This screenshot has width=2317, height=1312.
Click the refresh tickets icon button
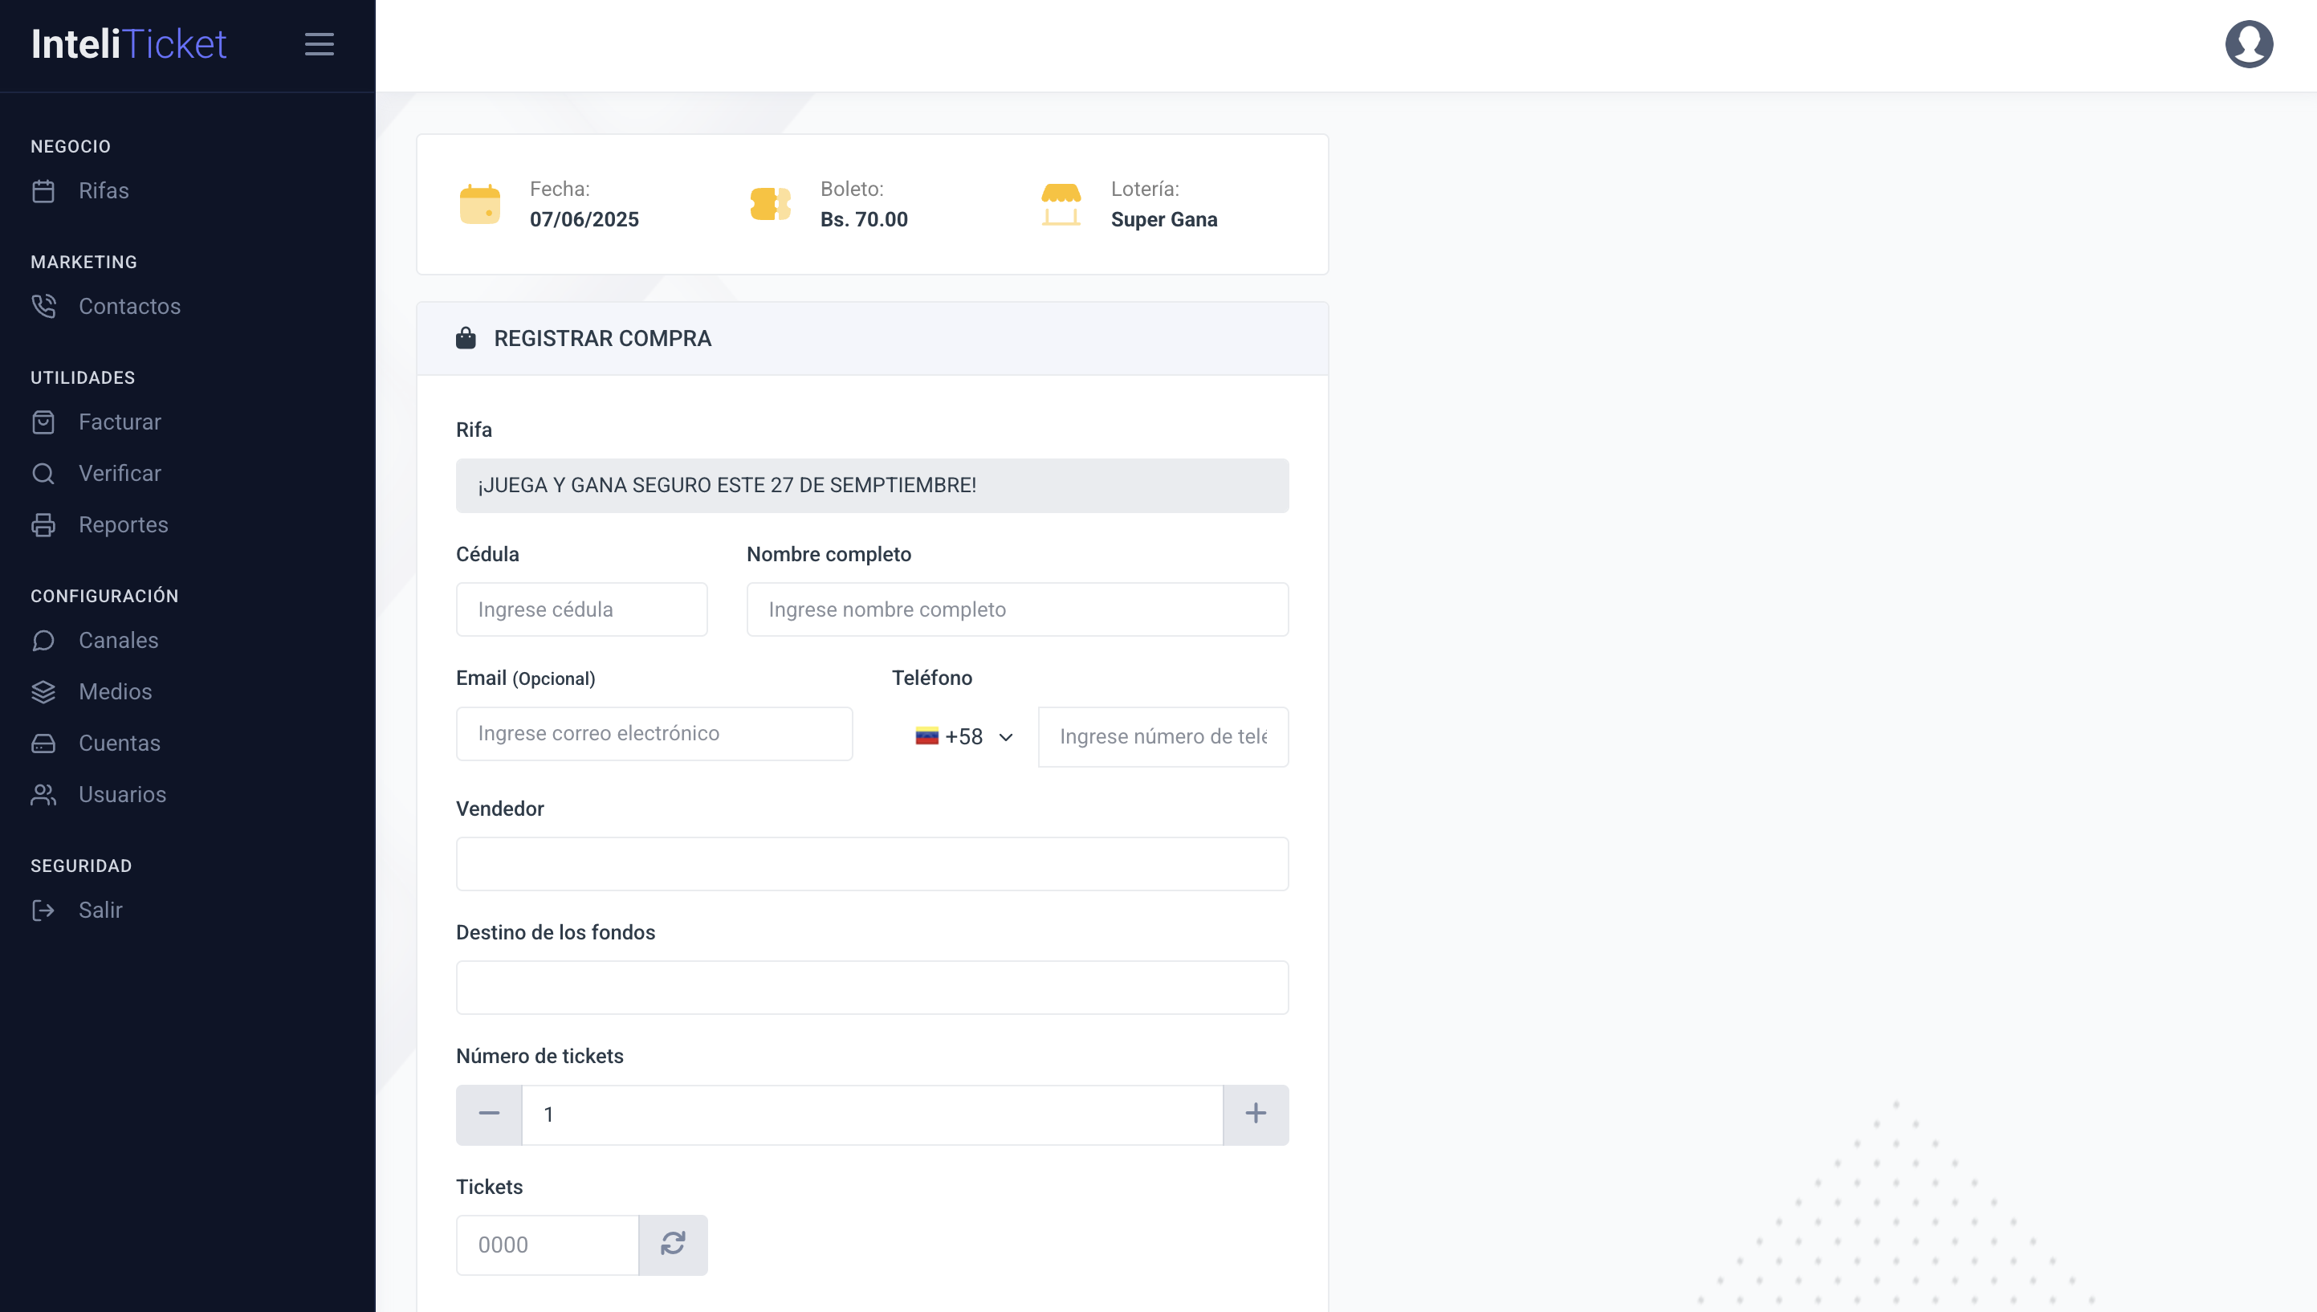pyautogui.click(x=673, y=1245)
